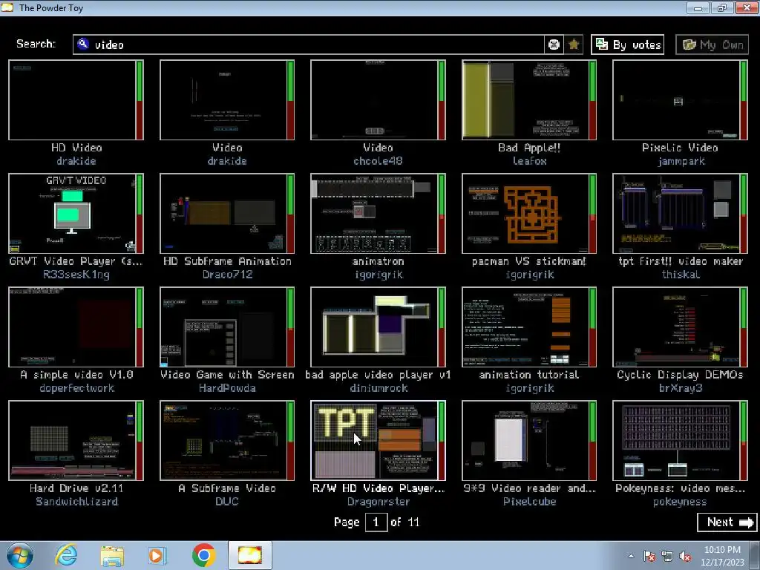The width and height of the screenshot is (760, 570).
Task: Click the Hard Drive v2.11 title text
Action: (x=76, y=488)
